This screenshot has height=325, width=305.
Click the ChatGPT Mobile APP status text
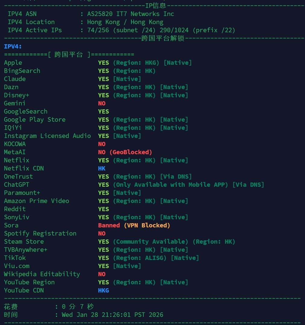pyautogui.click(x=170, y=185)
